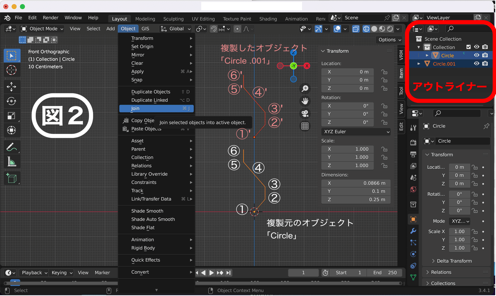Select the Scale tool
Image resolution: width=496 pixels, height=296 pixels.
12,116
